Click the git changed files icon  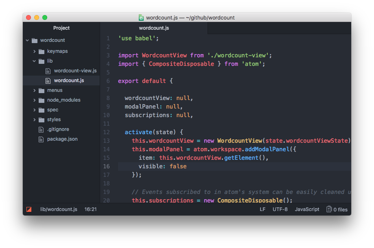[329, 209]
